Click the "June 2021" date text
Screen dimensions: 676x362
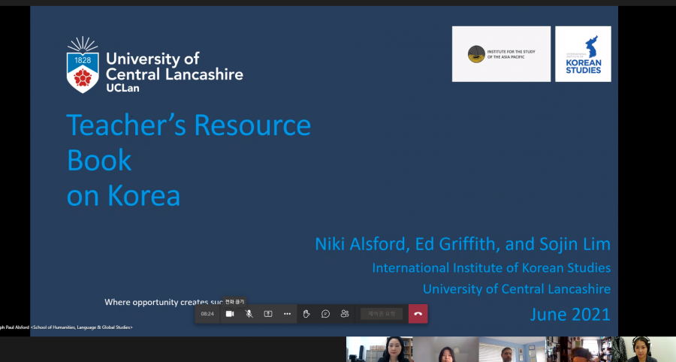(x=570, y=314)
